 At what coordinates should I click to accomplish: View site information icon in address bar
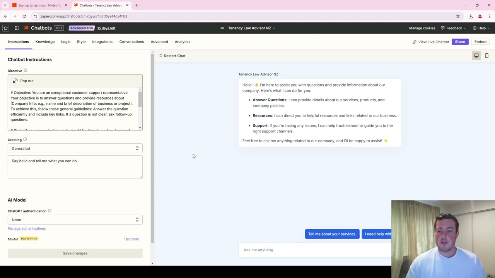(x=35, y=16)
